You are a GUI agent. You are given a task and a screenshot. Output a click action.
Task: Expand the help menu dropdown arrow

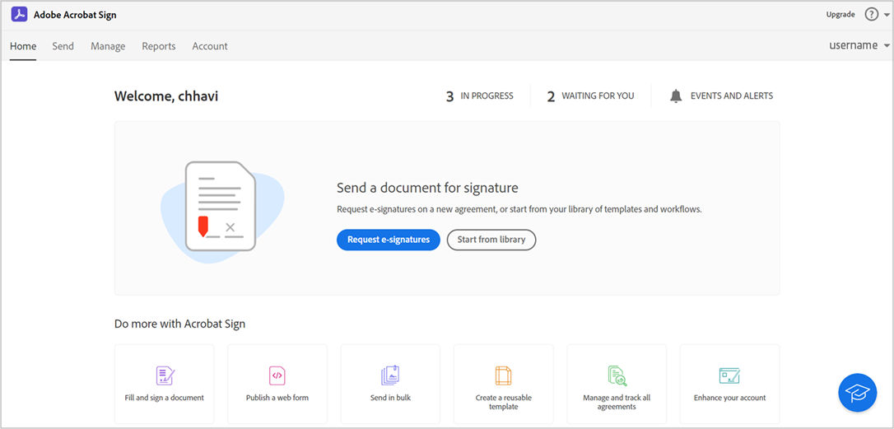pyautogui.click(x=887, y=15)
